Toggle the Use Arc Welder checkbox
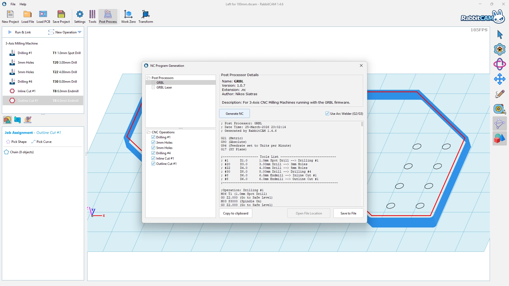 (327, 114)
